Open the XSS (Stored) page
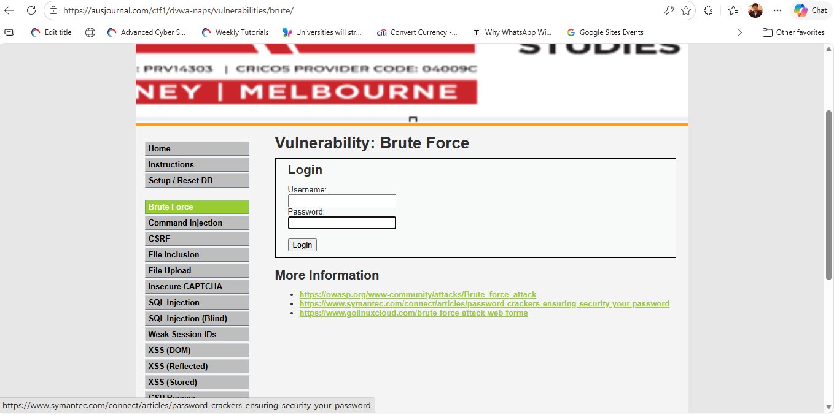This screenshot has width=834, height=415. (197, 383)
